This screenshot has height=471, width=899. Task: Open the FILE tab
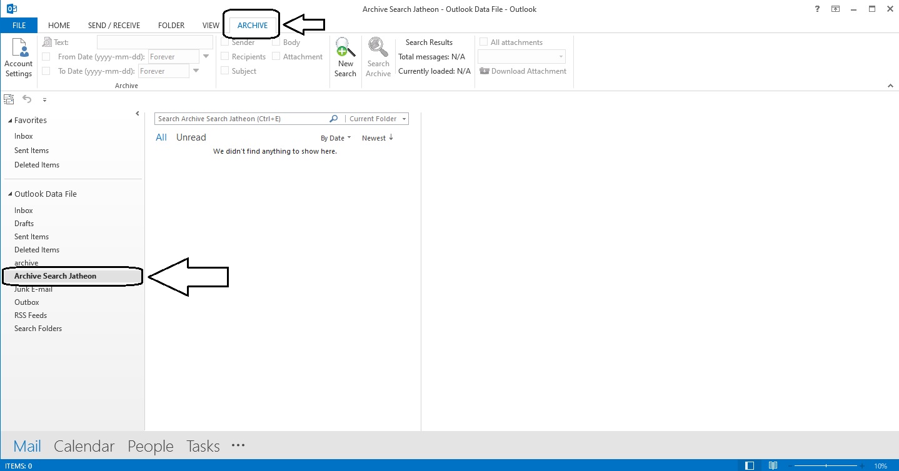pyautogui.click(x=19, y=26)
